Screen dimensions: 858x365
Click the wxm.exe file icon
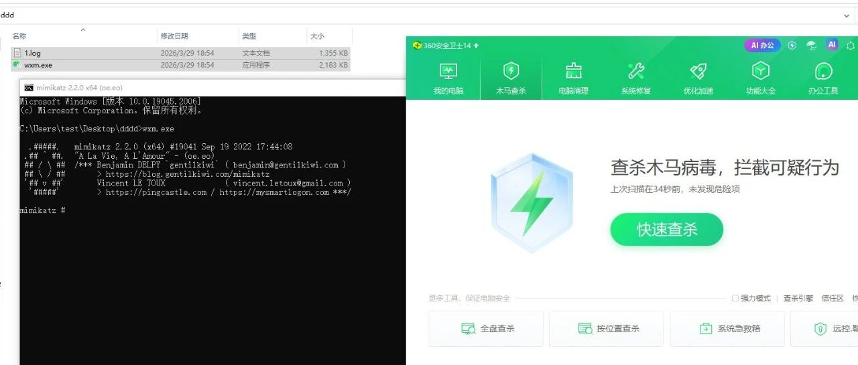coord(17,65)
